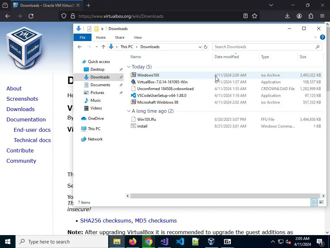The height and width of the screenshot is (248, 330).
Task: Refresh the Downloads folder view
Action: click(206, 47)
